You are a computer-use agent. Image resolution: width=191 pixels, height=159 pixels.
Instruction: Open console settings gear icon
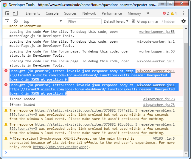click(x=184, y=21)
